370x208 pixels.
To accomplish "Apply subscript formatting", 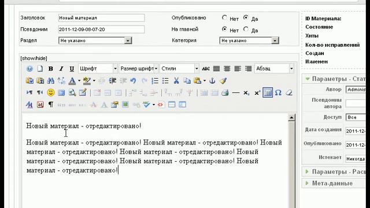I will pyautogui.click(x=246, y=93).
